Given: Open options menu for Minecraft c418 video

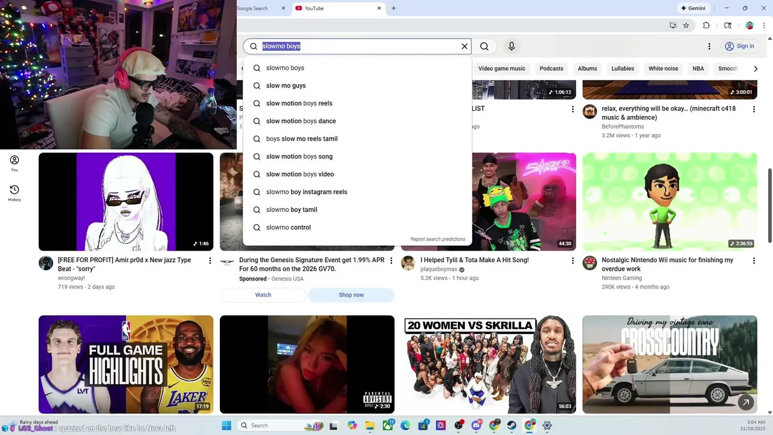Looking at the screenshot, I should click(x=754, y=109).
